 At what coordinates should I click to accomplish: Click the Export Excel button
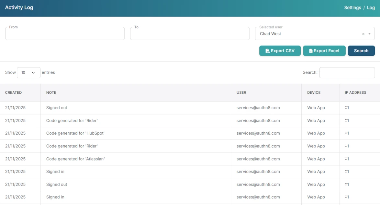[324, 51]
